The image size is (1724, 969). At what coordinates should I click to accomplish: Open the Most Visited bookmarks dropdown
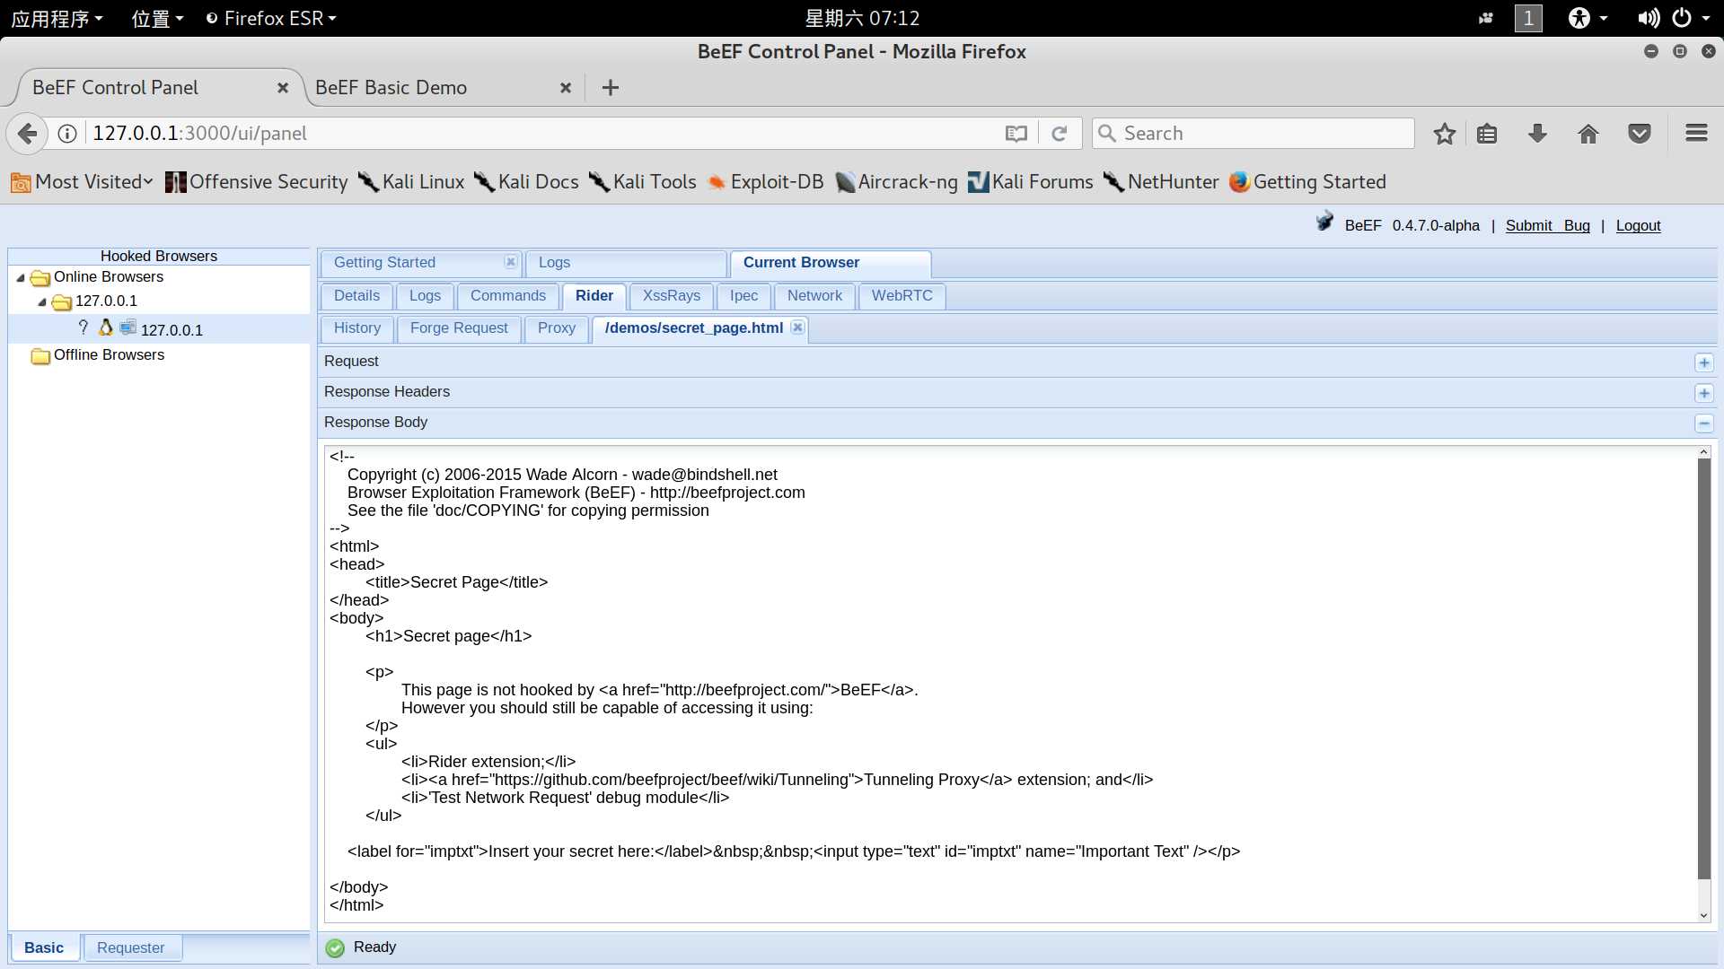82,182
